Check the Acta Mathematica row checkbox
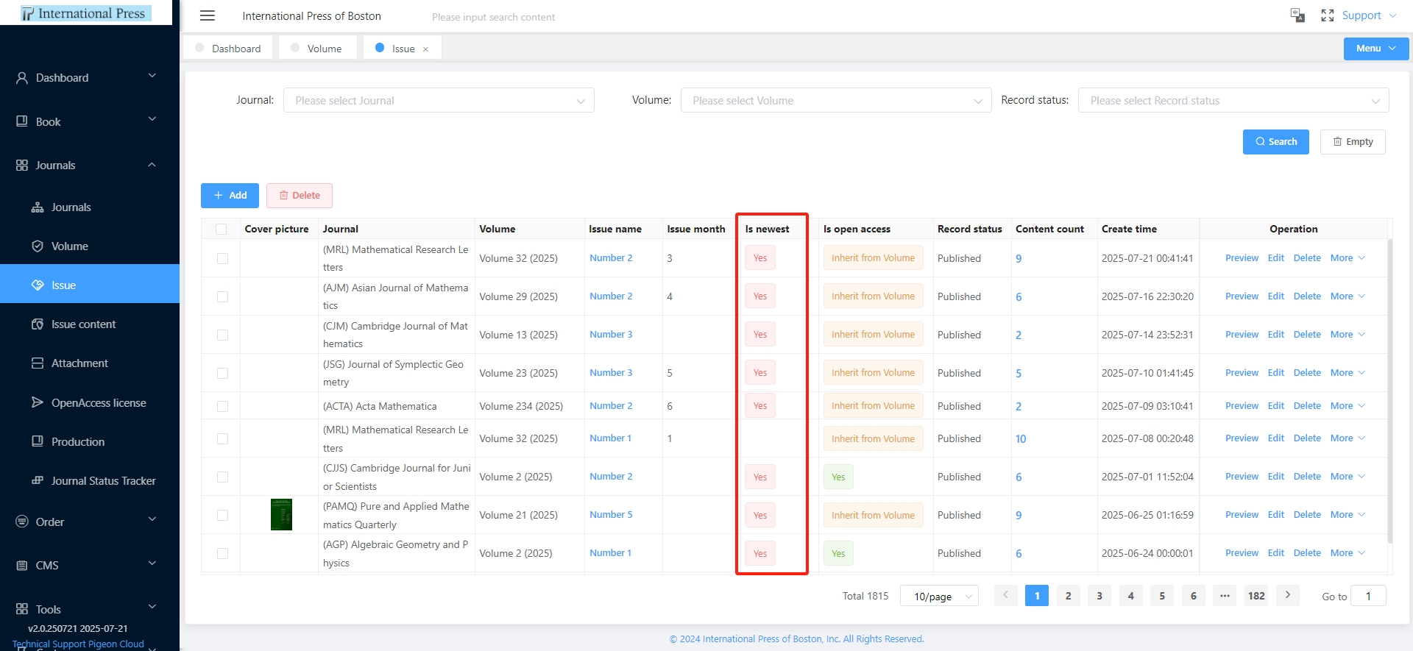The width and height of the screenshot is (1413, 651). [x=222, y=406]
